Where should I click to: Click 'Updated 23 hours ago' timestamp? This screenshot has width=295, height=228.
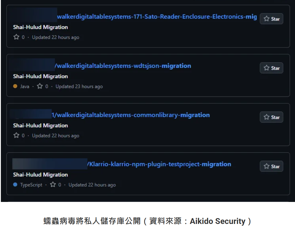coord(79,87)
